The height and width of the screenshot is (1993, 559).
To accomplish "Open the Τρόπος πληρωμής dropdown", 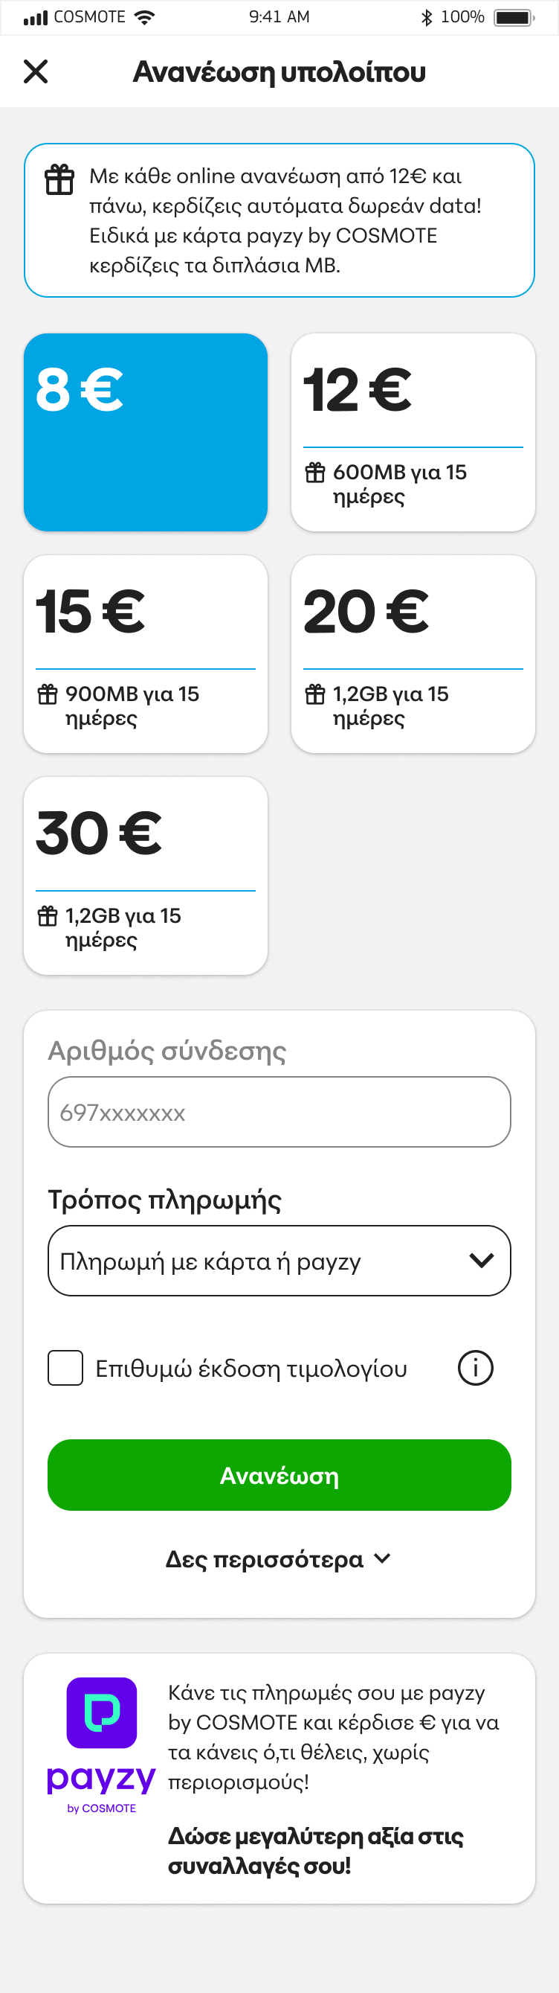I will 279,1261.
